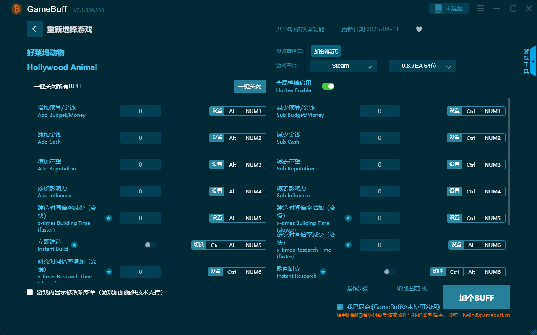Click the star beside Instant Research
537x335 pixels.
(x=323, y=271)
